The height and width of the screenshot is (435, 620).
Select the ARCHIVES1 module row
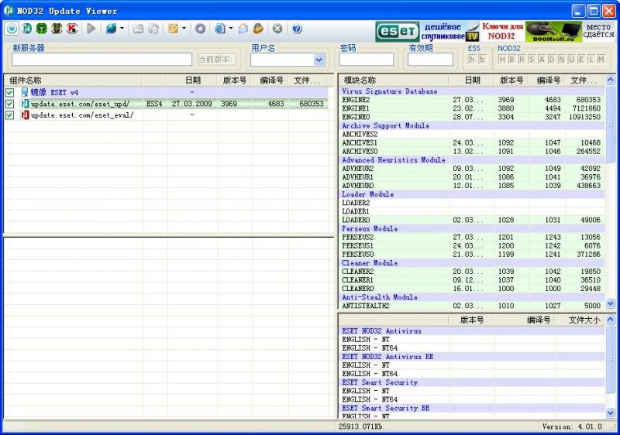point(472,143)
